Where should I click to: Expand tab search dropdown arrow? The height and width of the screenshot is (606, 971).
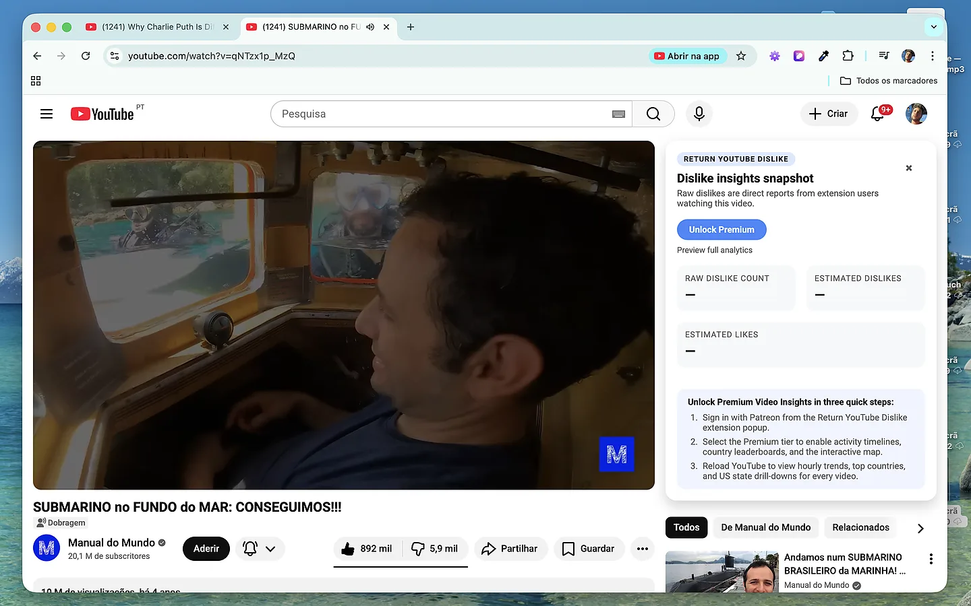pos(934,27)
